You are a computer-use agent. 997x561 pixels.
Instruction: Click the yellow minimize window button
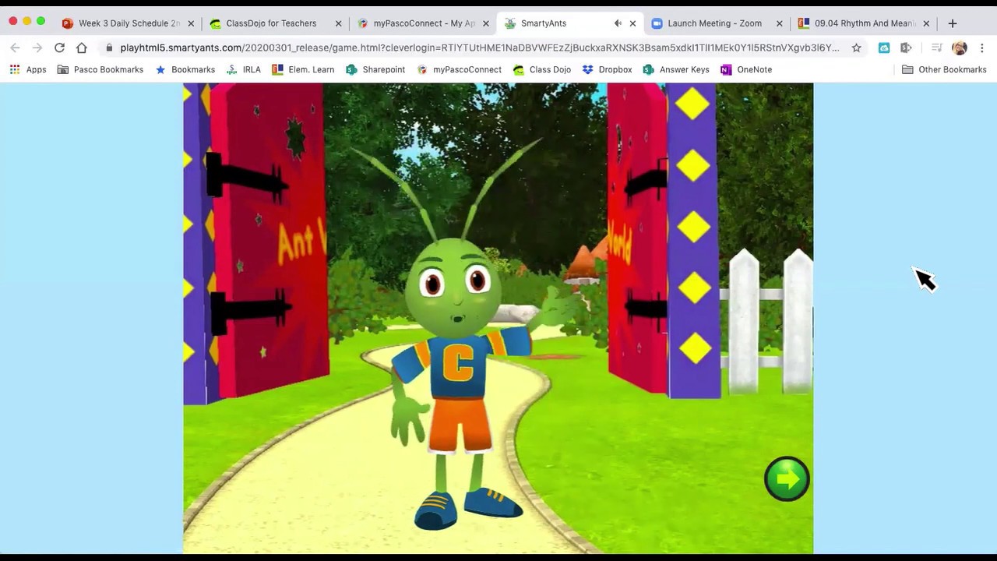26,21
